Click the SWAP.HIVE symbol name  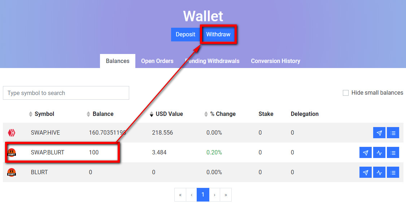[45, 133]
